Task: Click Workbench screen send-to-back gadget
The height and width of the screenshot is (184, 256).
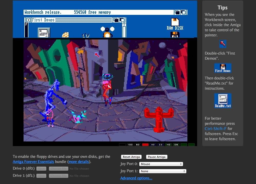Action: [x=177, y=12]
